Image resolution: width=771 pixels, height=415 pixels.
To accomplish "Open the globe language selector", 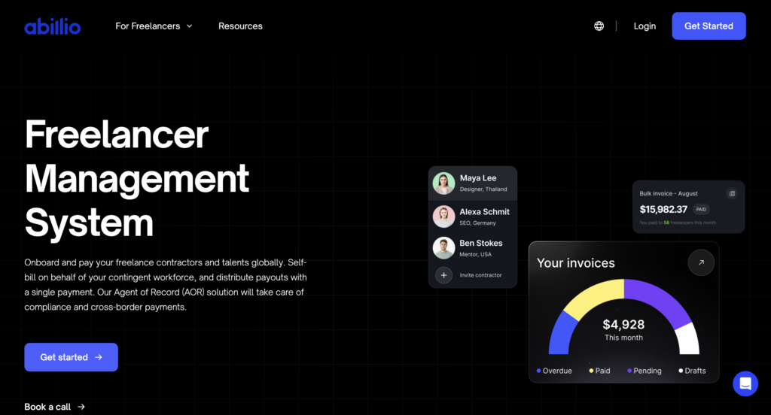I will click(599, 26).
